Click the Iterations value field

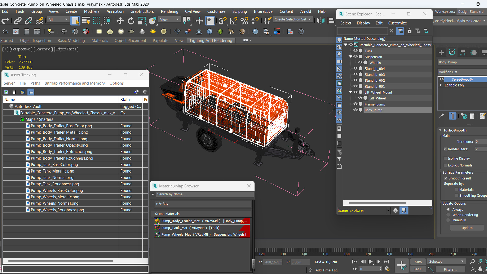pyautogui.click(x=480, y=142)
